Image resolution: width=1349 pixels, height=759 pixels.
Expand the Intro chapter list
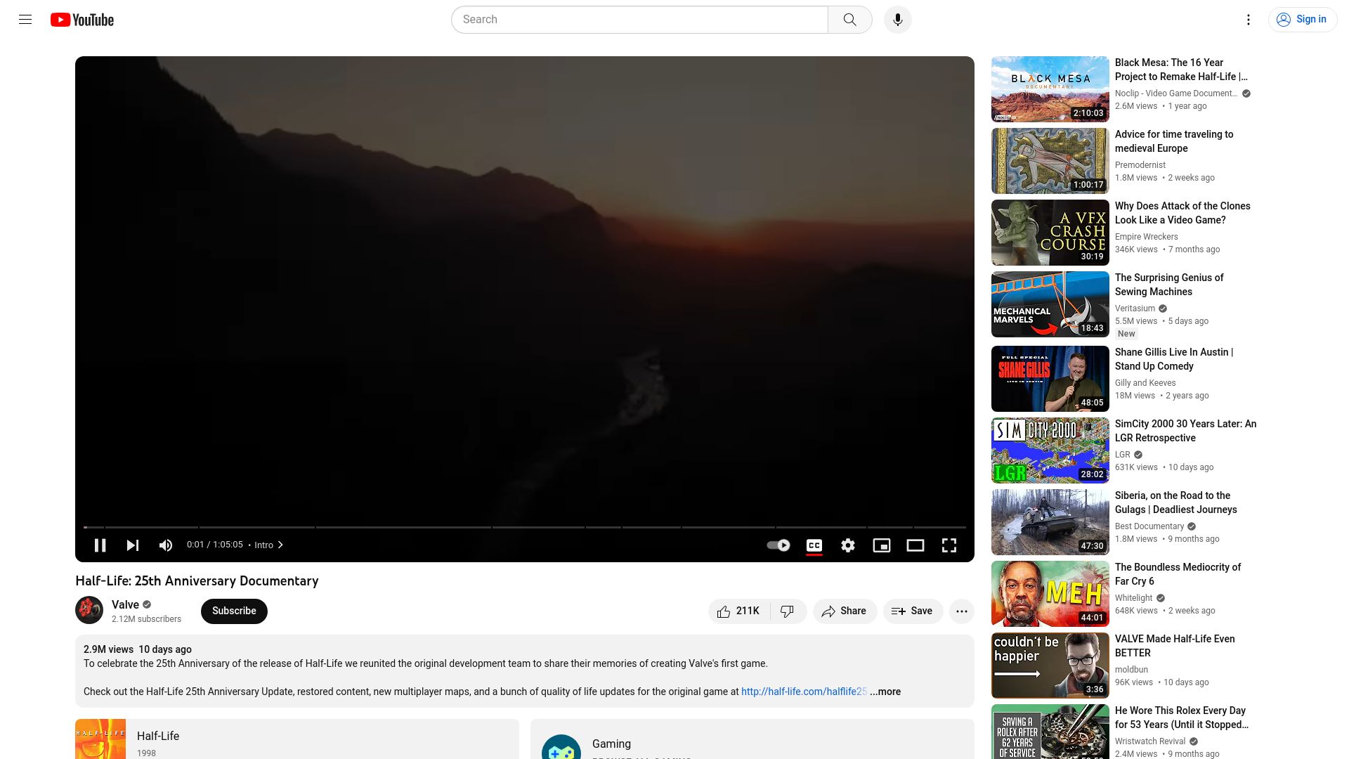click(x=269, y=545)
